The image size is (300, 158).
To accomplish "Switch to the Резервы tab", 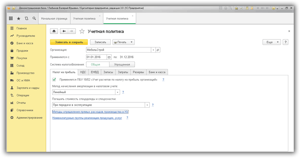I will (x=138, y=72).
